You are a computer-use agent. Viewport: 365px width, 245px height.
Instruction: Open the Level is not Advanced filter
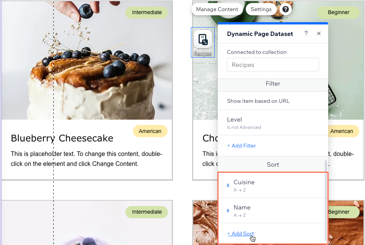(273, 122)
